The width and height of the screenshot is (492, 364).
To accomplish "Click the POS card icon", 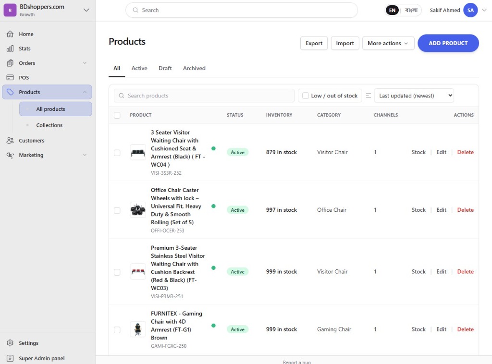I will pyautogui.click(x=10, y=77).
